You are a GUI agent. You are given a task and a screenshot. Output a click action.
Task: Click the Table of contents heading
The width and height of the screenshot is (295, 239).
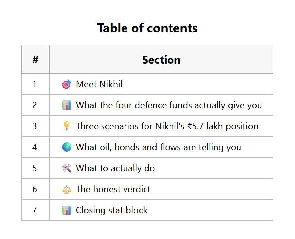[x=147, y=28]
